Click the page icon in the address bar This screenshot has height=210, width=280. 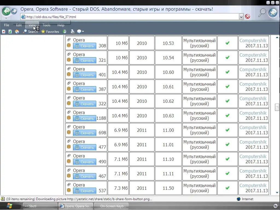tap(23, 17)
